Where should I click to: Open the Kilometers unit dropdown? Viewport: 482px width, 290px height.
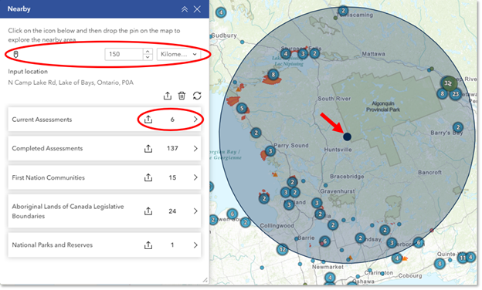tap(178, 54)
